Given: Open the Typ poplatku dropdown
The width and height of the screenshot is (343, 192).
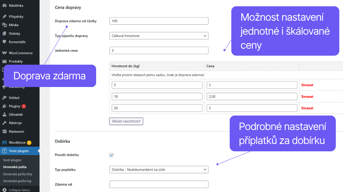Looking at the screenshot, I should click(x=158, y=169).
